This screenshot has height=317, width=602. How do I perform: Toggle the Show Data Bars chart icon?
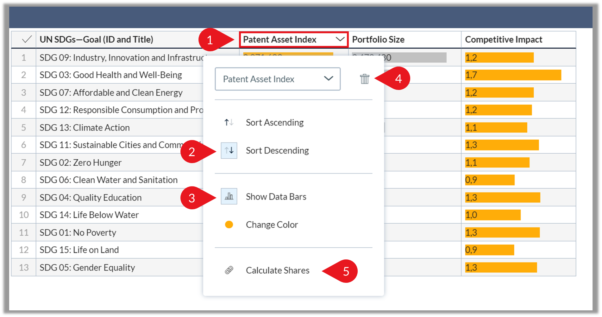[x=229, y=197]
